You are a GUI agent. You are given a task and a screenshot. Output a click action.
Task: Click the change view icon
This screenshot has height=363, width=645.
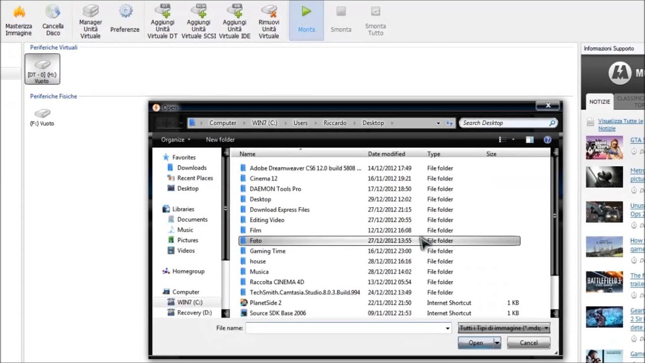pos(502,140)
